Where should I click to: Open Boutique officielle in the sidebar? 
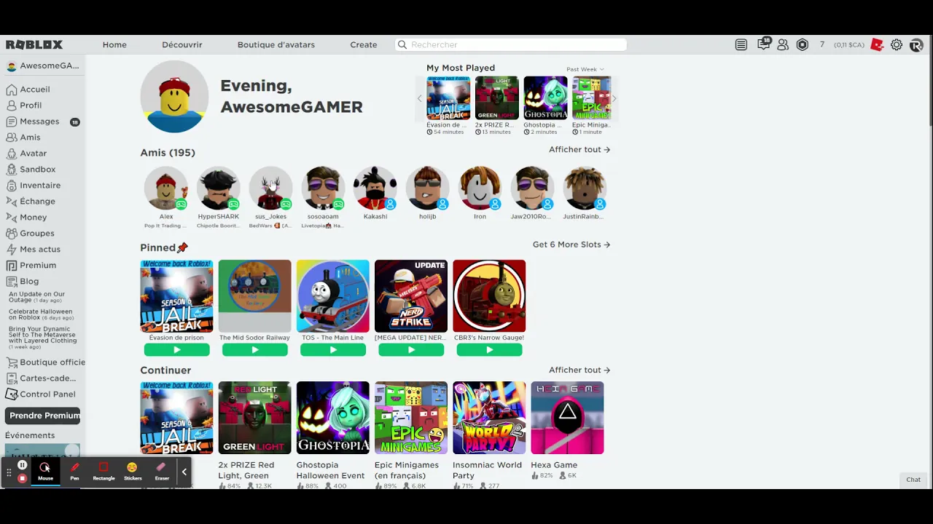tap(45, 362)
